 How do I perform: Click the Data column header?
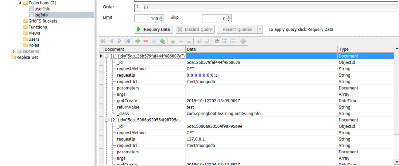pyautogui.click(x=261, y=49)
